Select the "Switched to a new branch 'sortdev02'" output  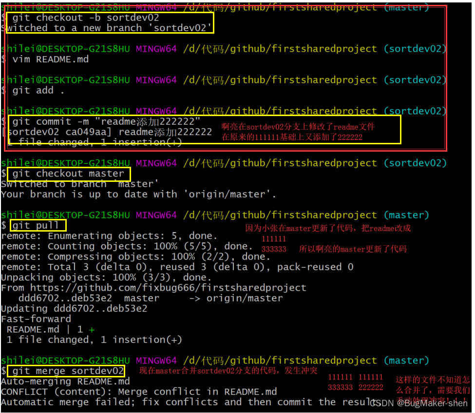click(106, 28)
